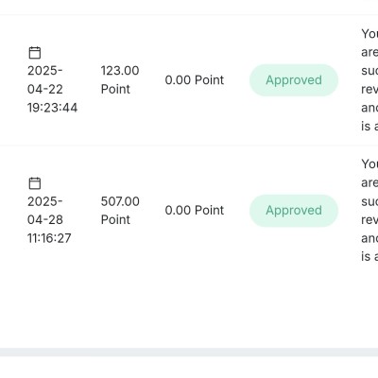This screenshot has height=378, width=378.
Task: Click the 0.00 Point value in second row
Action: click(x=195, y=211)
